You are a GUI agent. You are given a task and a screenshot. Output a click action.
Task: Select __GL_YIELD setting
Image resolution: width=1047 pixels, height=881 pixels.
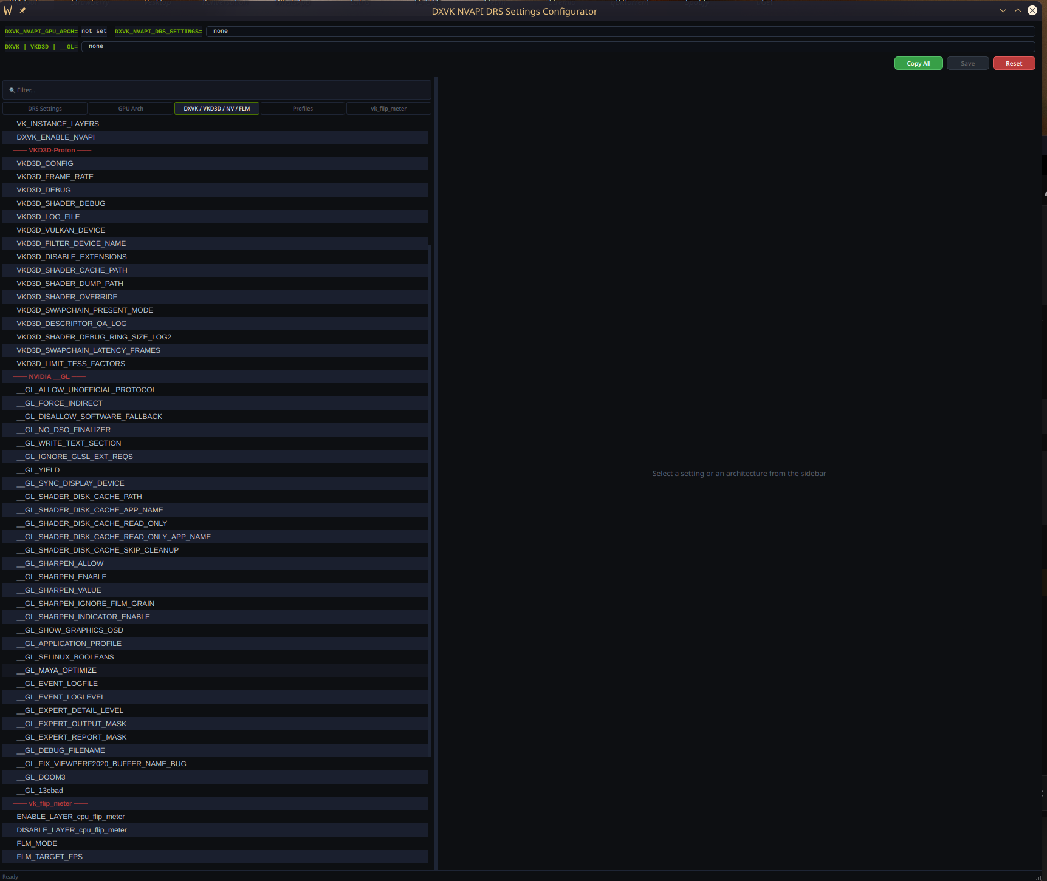pyautogui.click(x=216, y=470)
